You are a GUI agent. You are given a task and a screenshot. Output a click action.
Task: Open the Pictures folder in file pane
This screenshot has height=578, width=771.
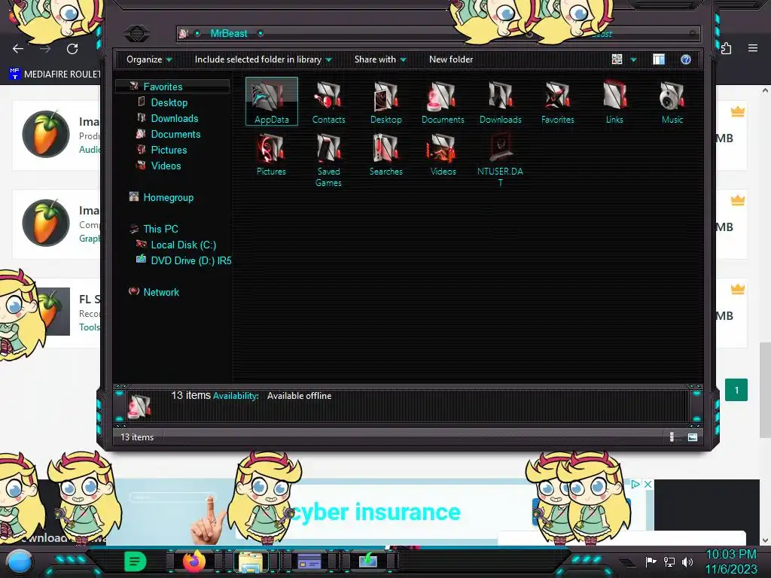point(271,154)
